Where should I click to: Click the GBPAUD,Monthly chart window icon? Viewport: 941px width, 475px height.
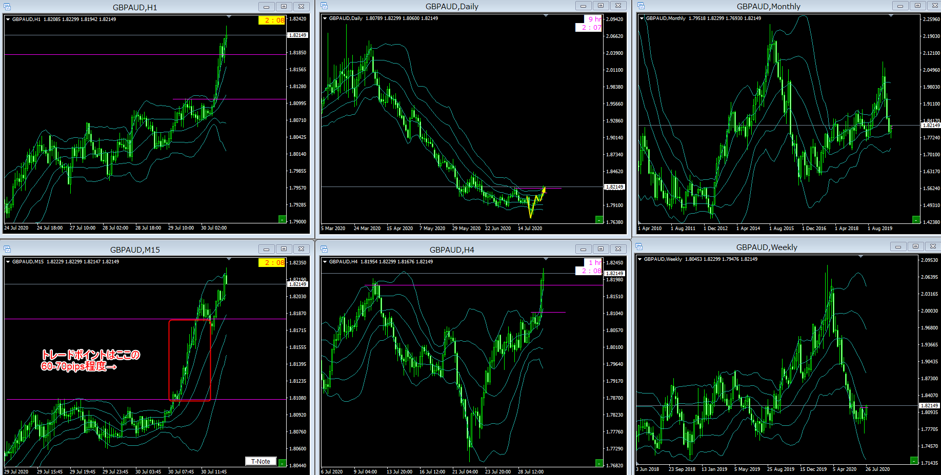[641, 6]
